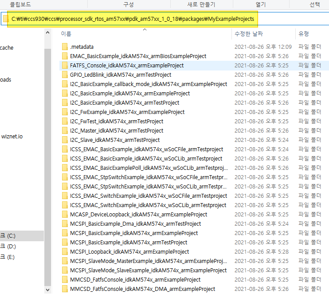329x298 pixels.
Task: Click the folder icon of EMAC_BasicExample_idkAM574x_armBiosExampleProject
Action: point(65,56)
